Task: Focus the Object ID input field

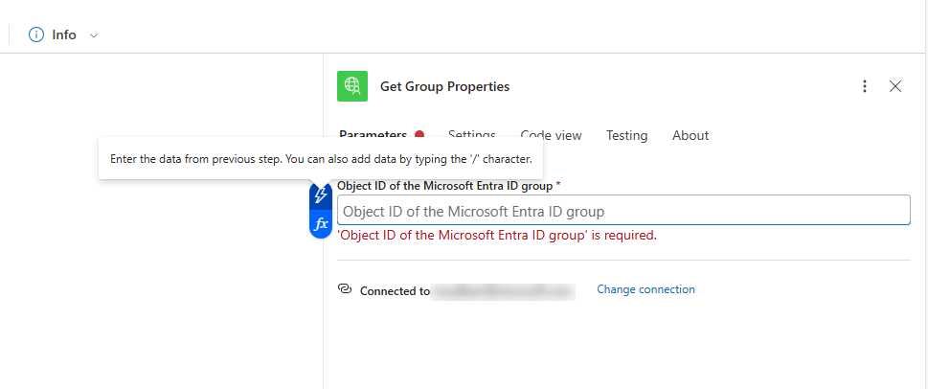Action: (622, 211)
